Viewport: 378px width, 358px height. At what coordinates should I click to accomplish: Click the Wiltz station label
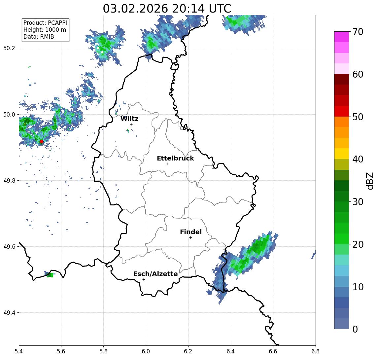[x=129, y=119]
